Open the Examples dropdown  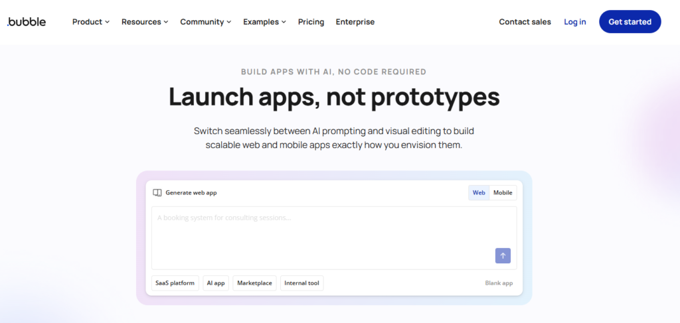point(264,22)
